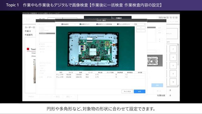The image size is (202, 114).
Task: Select the table row sized 216x268
Action: (101, 77)
